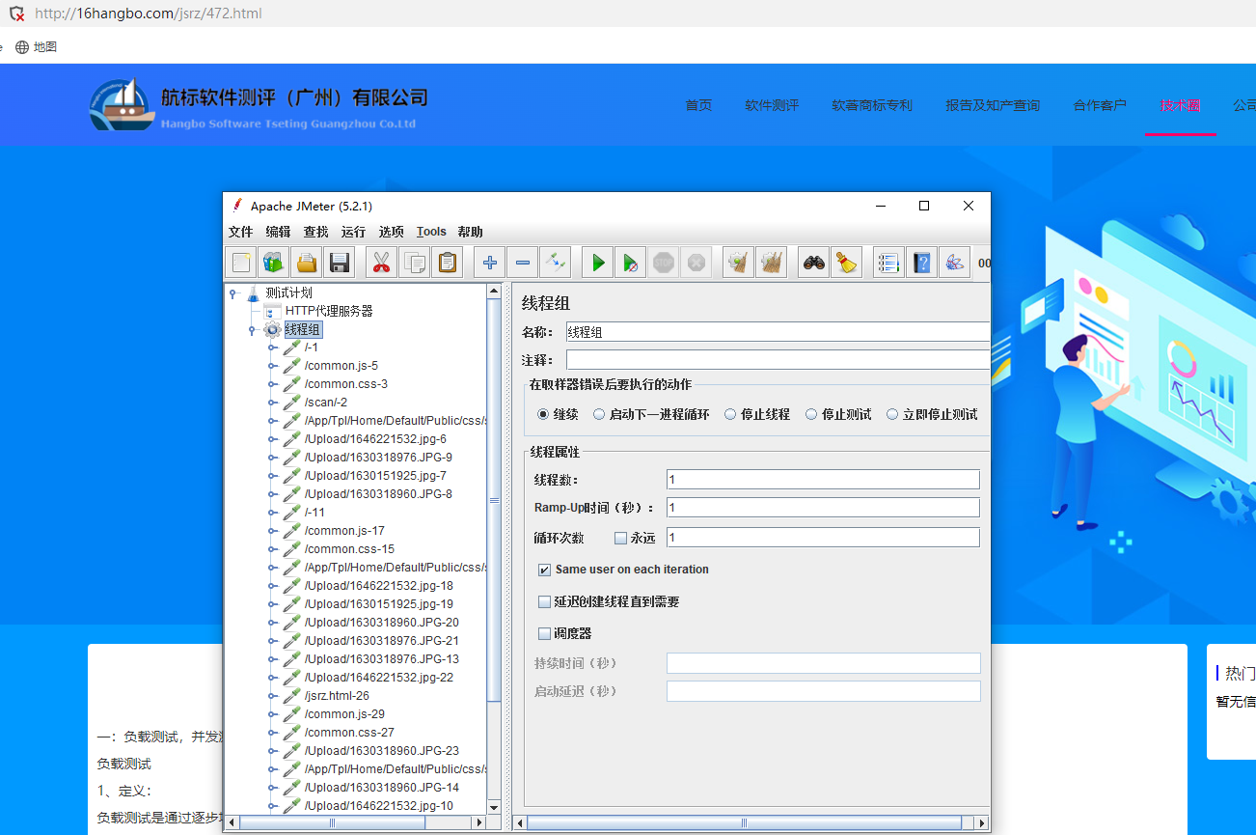Click the grey Shutdown X icon
The image size is (1256, 835).
click(x=696, y=262)
